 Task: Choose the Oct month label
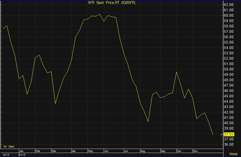coord(179,151)
